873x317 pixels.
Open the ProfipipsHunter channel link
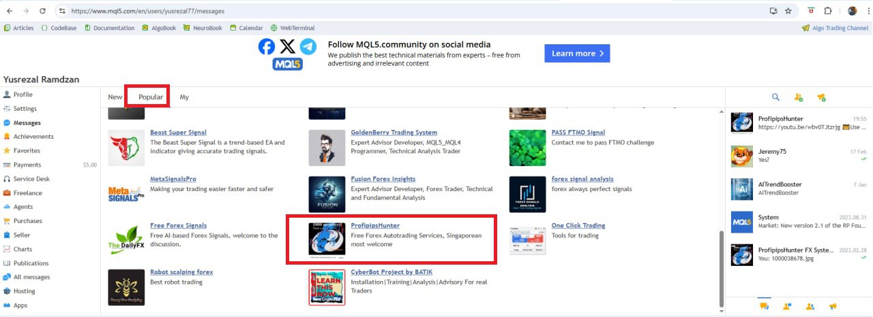tap(375, 226)
